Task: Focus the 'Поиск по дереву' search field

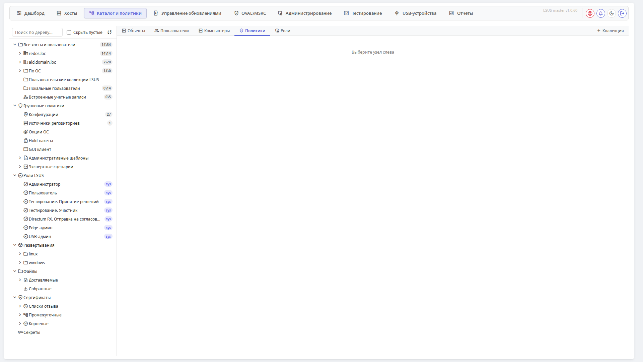Action: pos(37,32)
